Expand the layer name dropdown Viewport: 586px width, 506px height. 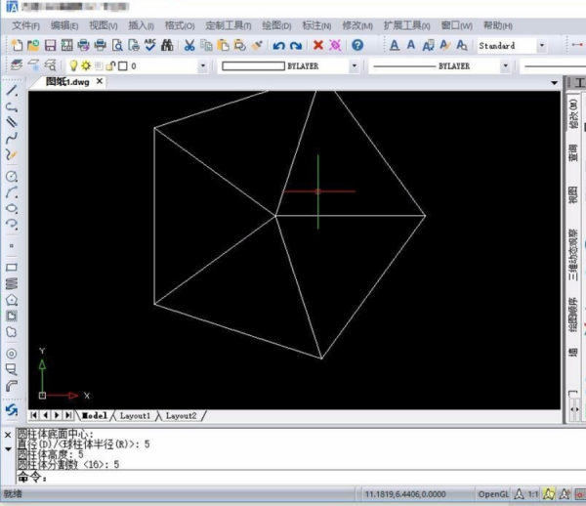click(203, 65)
